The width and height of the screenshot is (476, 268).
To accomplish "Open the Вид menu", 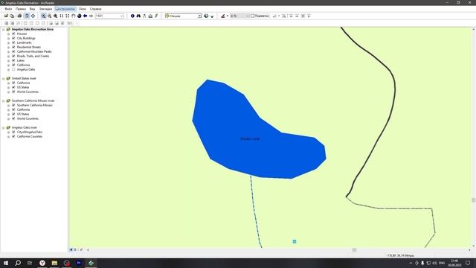I will click(x=32, y=9).
